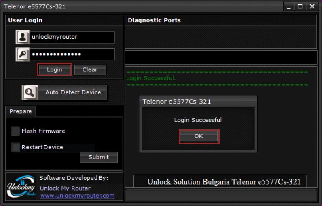
Task: Click the 'Unlock Solution Bulgaria Telenor e5577Cs-321' banner
Action: 220,181
